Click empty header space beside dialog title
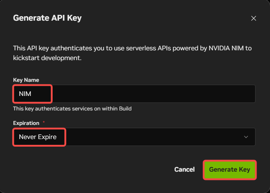 coord(163,18)
